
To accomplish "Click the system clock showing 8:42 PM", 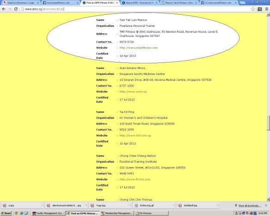I will coord(263,213).
